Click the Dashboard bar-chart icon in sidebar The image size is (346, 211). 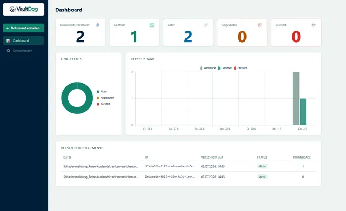click(9, 40)
